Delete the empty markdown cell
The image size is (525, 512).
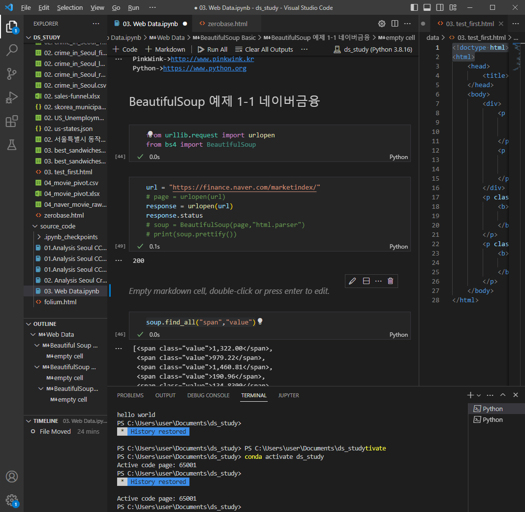click(390, 281)
